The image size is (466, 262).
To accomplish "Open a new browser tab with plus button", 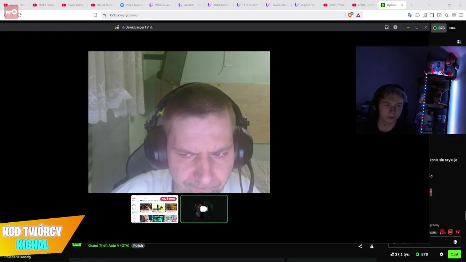I will point(411,5).
